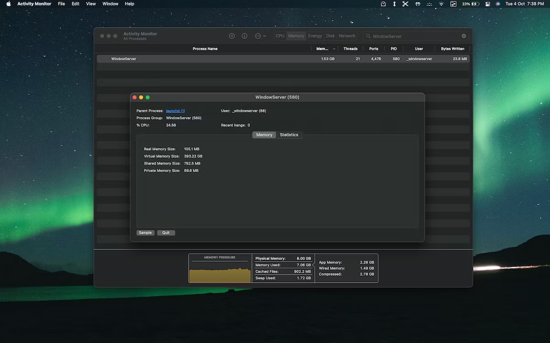Click App Memory 2.26 GB entry
550x343 pixels.
[x=346, y=263]
